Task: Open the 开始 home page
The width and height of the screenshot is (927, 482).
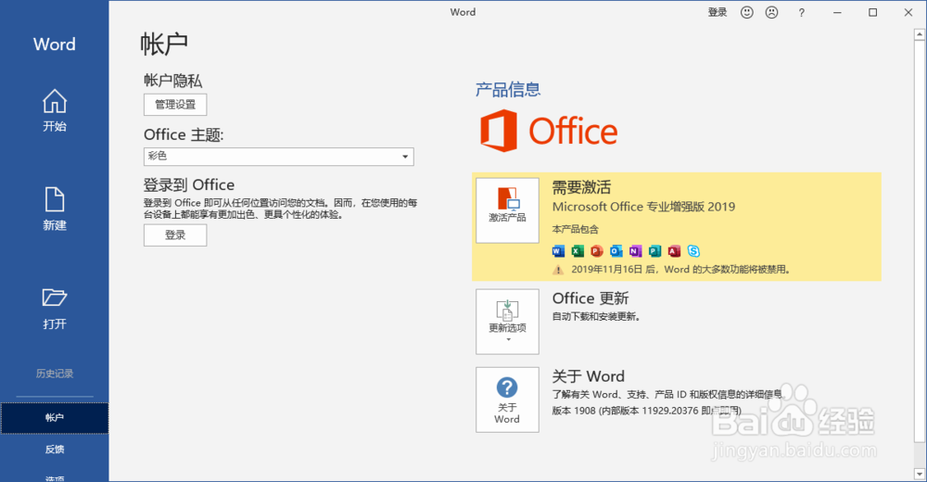Action: (x=55, y=110)
